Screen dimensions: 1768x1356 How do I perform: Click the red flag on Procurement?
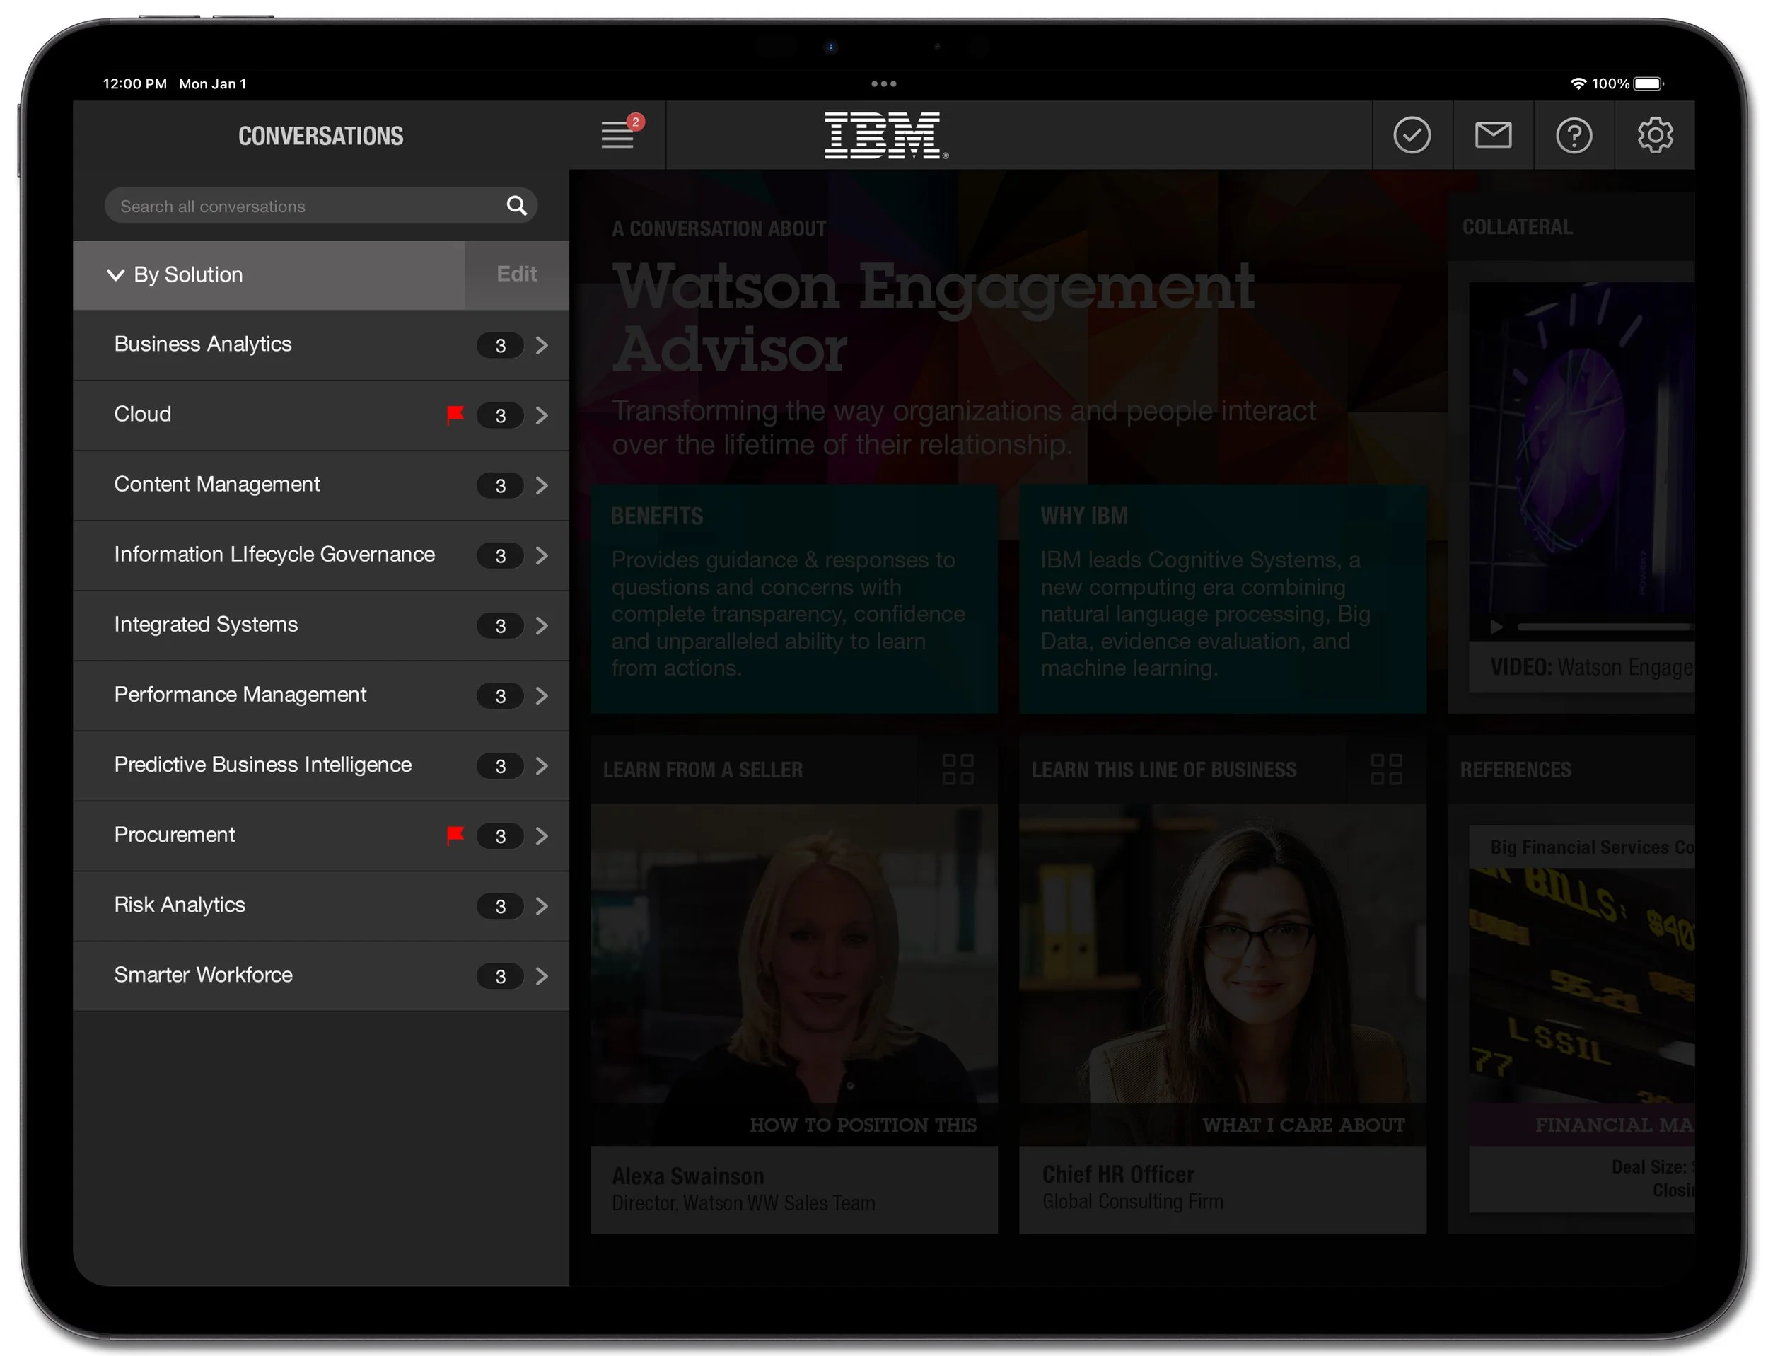click(455, 835)
